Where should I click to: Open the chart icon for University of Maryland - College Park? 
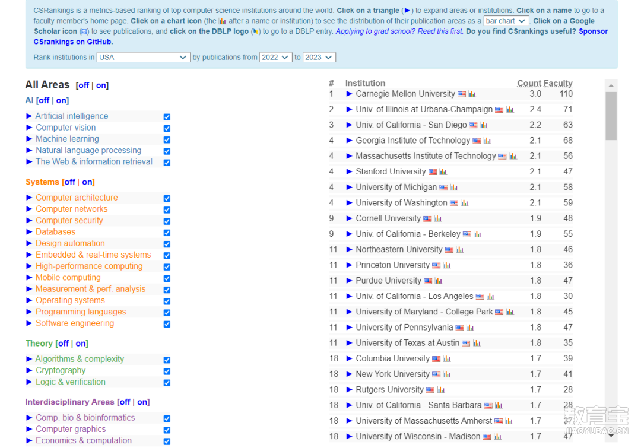(510, 312)
